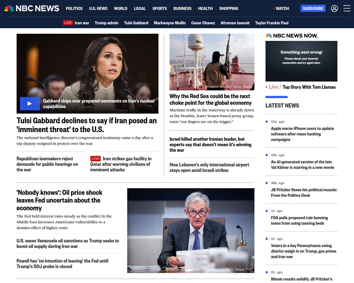The image size is (354, 283).
Task: Open the user account profile icon
Action: pyautogui.click(x=334, y=9)
